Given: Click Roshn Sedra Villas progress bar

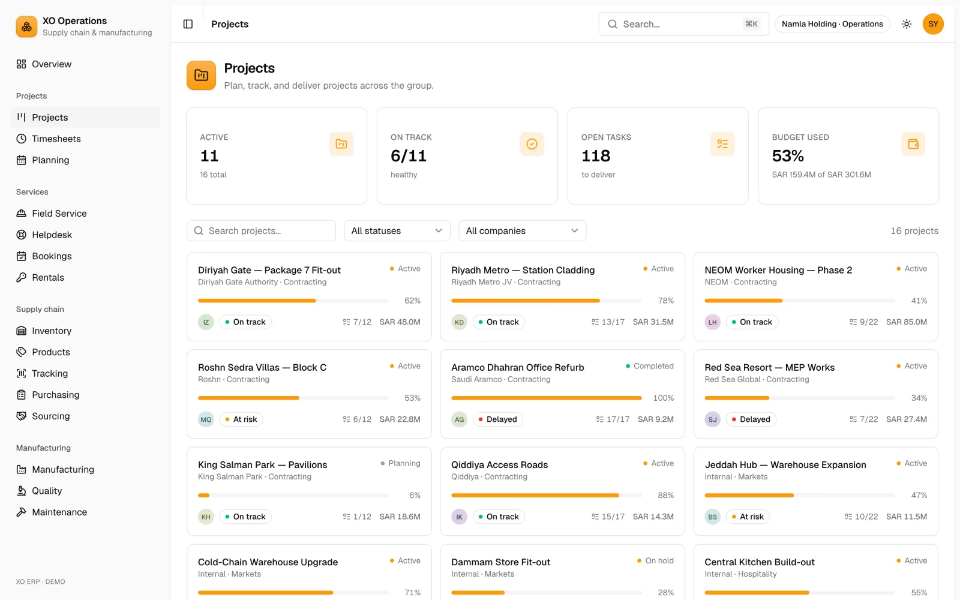Looking at the screenshot, I should (293, 398).
